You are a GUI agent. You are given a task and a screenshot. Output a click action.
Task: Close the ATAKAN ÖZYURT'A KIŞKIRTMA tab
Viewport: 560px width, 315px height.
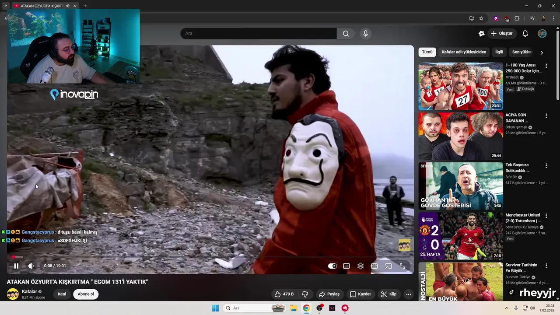click(x=74, y=6)
